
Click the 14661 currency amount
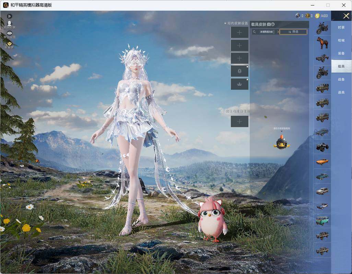click(x=324, y=16)
